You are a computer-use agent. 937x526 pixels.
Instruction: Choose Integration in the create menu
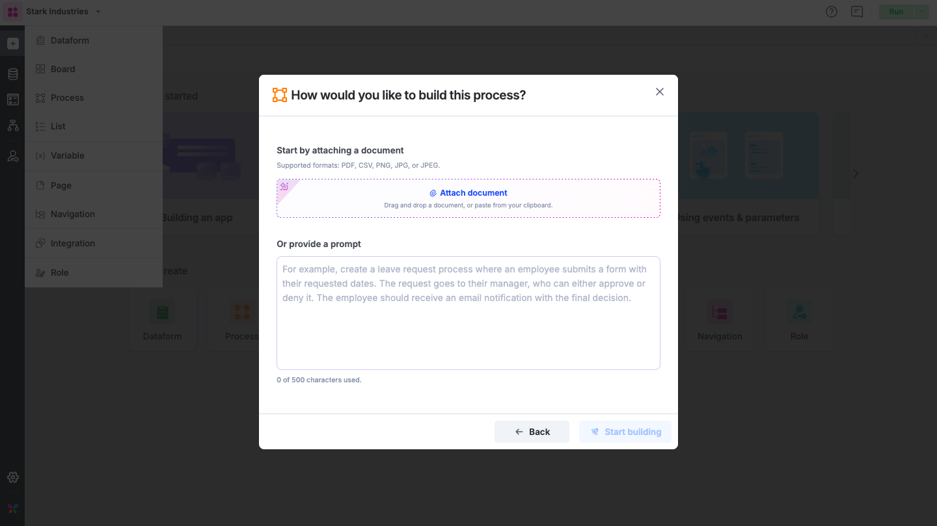pos(73,243)
